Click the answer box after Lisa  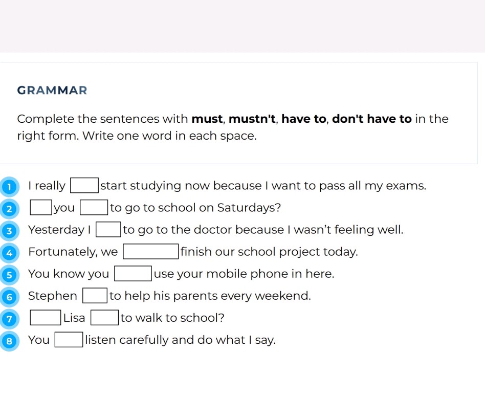click(104, 317)
